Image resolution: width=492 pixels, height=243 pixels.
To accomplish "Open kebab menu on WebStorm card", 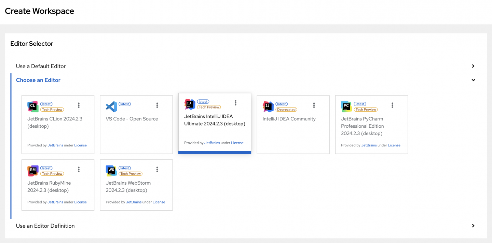I will click(x=157, y=169).
